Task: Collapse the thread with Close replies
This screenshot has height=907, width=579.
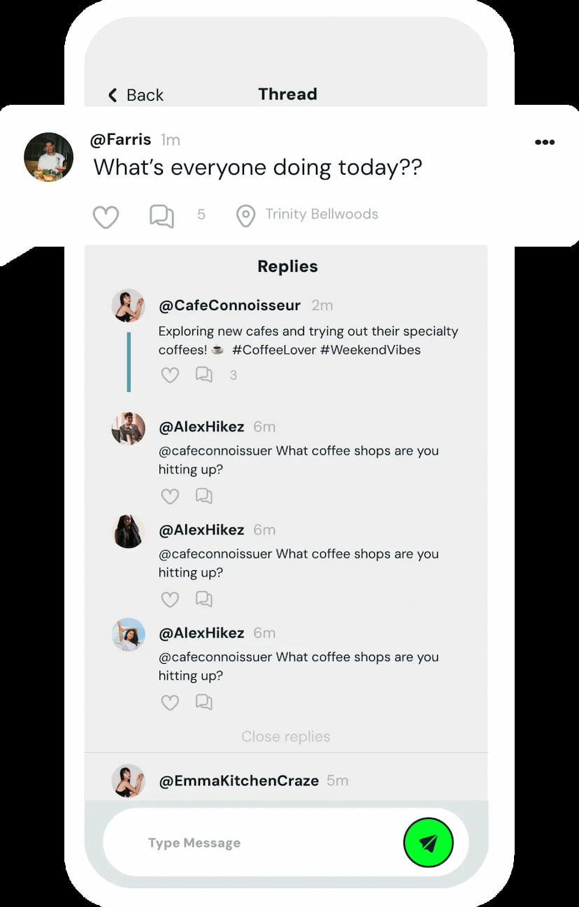Action: point(285,737)
